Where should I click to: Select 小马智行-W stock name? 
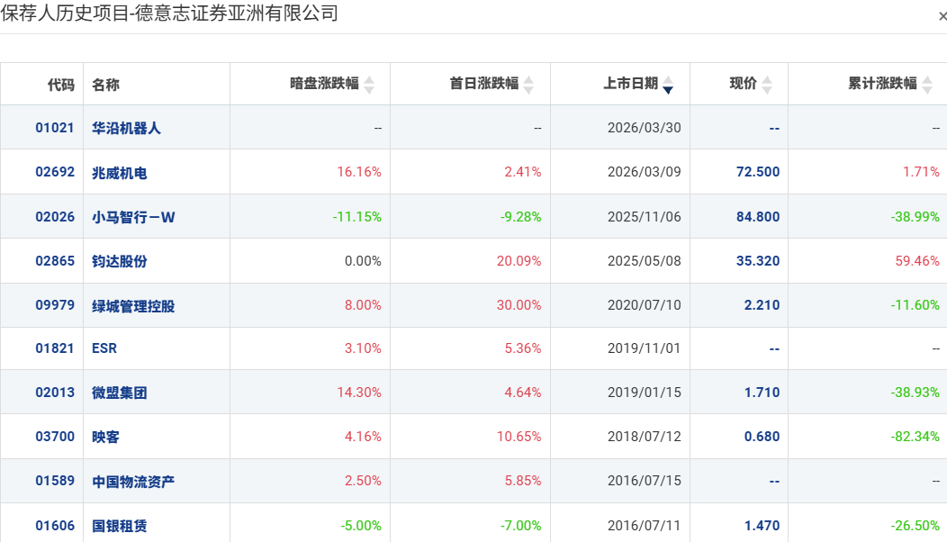[133, 218]
